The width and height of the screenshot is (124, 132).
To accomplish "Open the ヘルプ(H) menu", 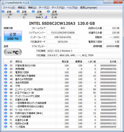I will coord(72,7).
